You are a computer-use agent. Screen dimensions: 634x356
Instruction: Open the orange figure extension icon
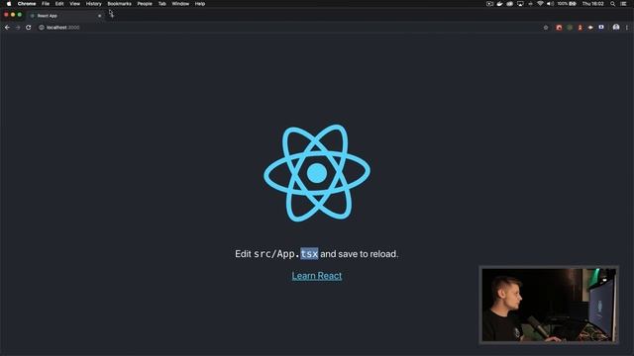[x=581, y=28]
